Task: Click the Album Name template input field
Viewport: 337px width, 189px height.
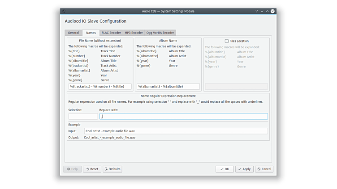Action: [x=168, y=86]
